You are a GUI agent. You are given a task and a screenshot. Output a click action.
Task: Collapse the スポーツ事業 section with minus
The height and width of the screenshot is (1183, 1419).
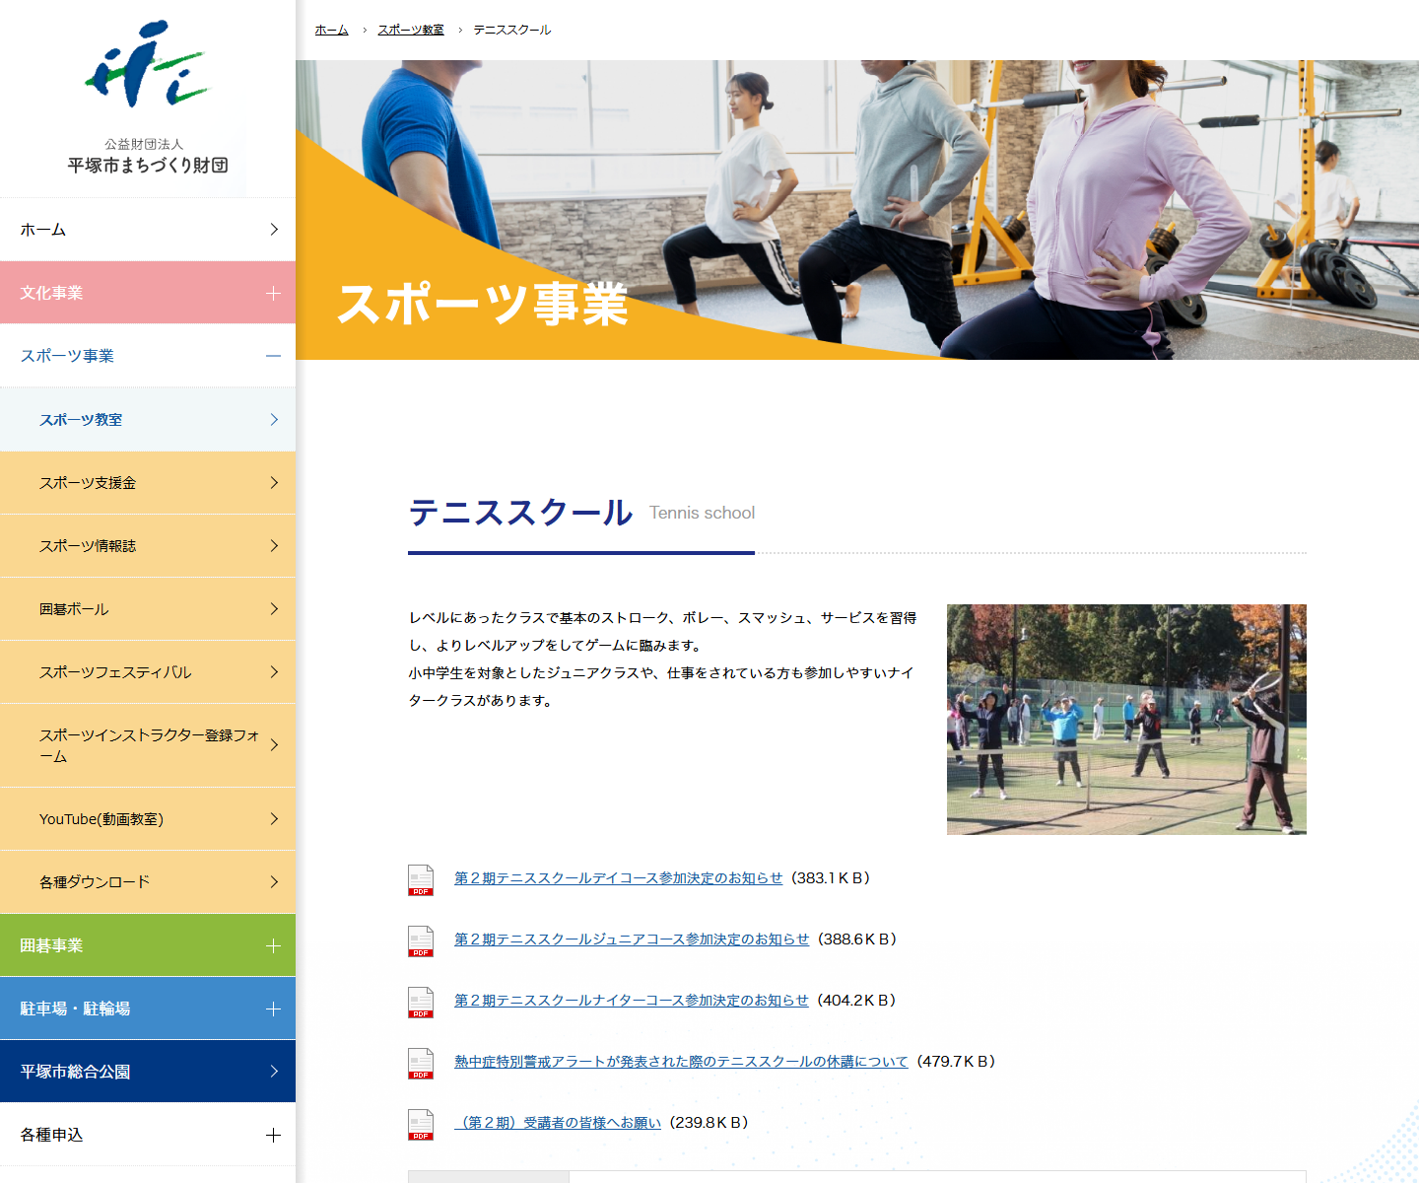point(273,356)
